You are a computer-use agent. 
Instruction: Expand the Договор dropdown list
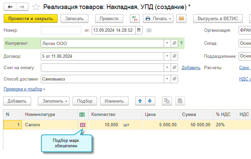(167, 56)
